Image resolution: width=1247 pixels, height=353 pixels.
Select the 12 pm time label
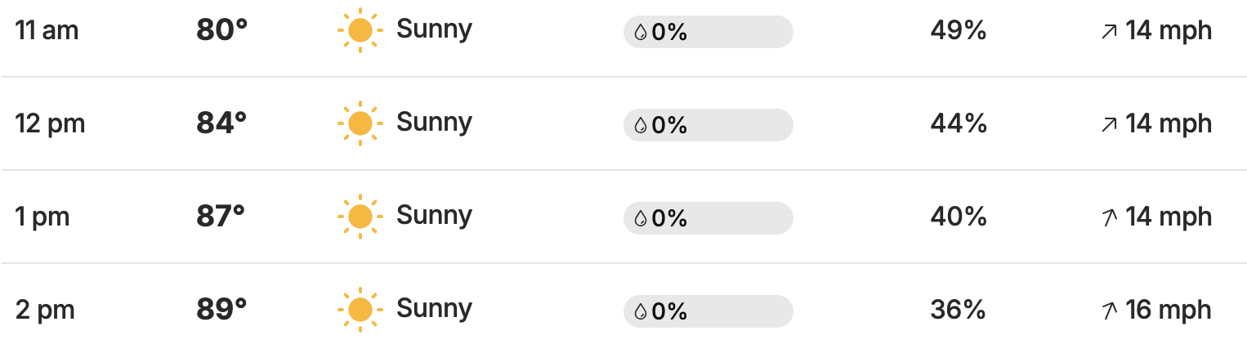(x=50, y=124)
